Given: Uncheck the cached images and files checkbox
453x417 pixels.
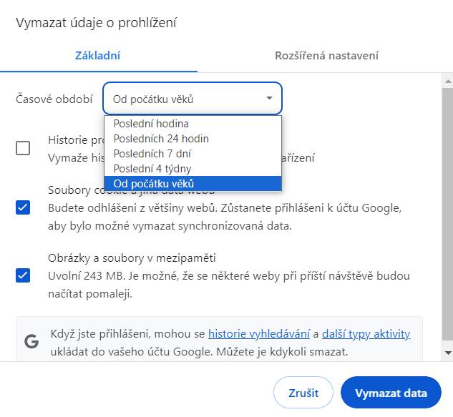Looking at the screenshot, I should click(23, 275).
